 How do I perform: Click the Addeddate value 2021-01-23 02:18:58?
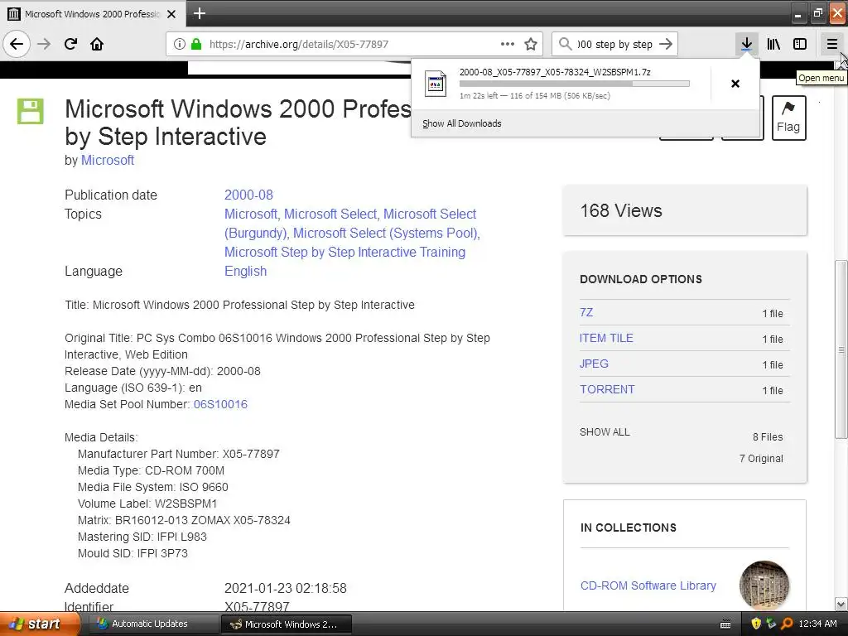[x=286, y=588]
